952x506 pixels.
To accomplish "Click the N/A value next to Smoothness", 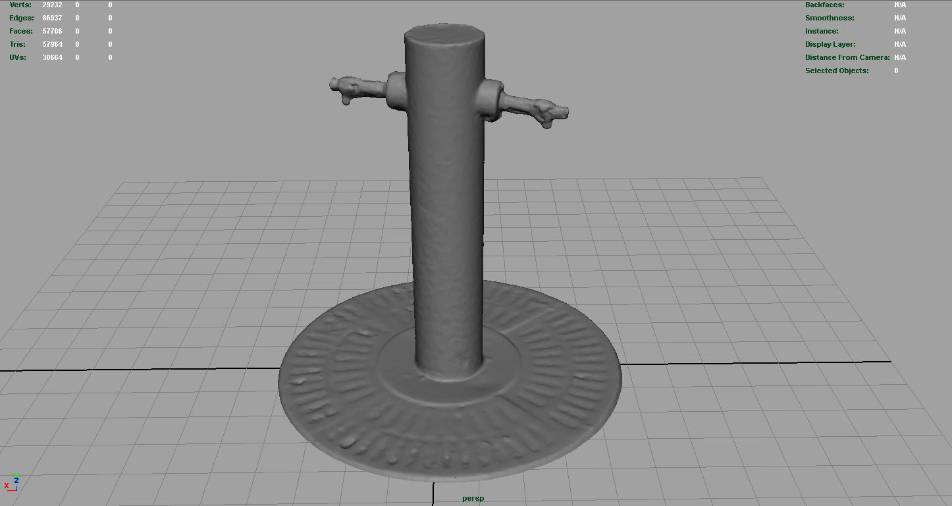I will click(x=900, y=18).
